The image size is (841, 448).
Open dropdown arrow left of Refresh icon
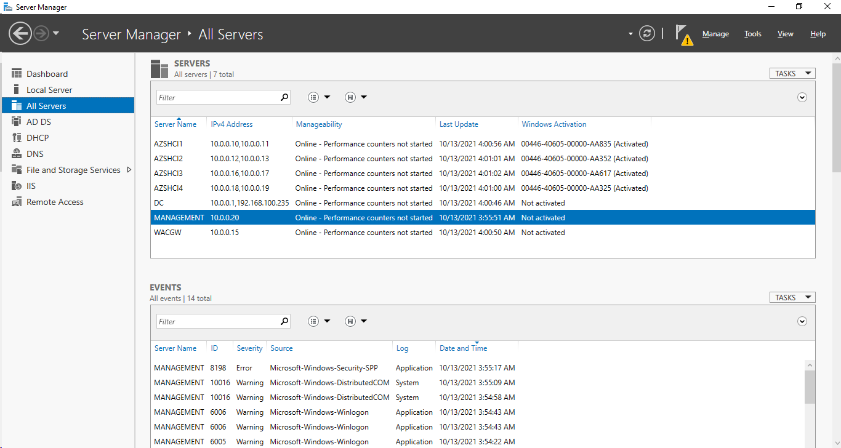click(630, 34)
